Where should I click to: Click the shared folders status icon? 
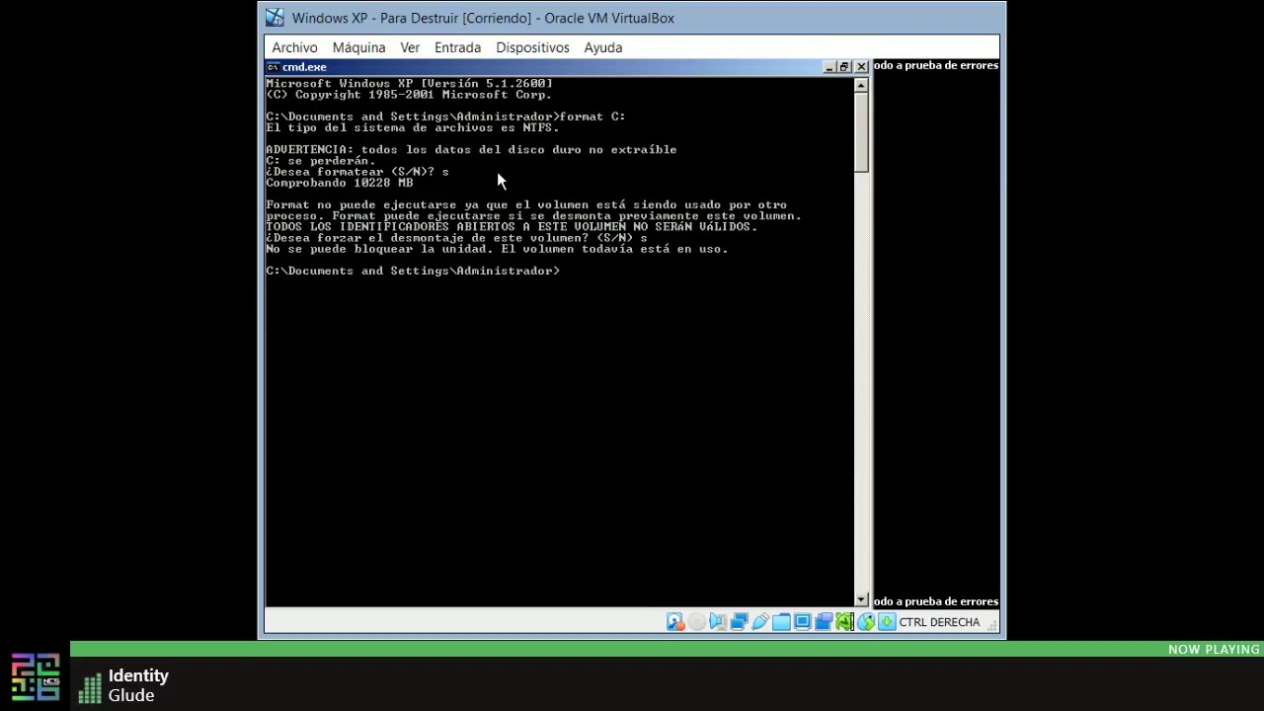pyautogui.click(x=781, y=622)
